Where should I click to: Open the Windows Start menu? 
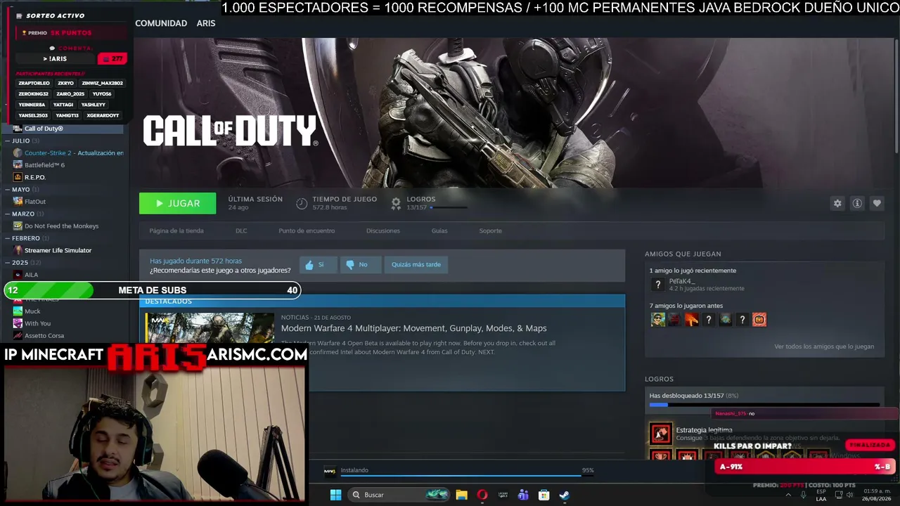(335, 495)
